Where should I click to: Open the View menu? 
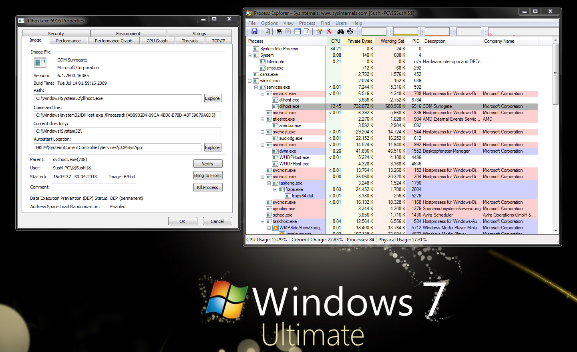pyautogui.click(x=288, y=23)
